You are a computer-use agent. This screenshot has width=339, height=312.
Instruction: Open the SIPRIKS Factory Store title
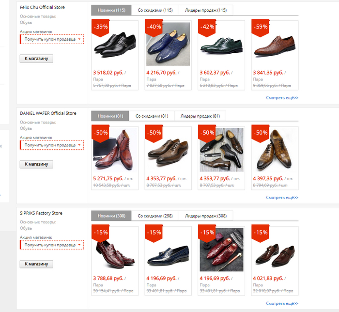(x=41, y=213)
